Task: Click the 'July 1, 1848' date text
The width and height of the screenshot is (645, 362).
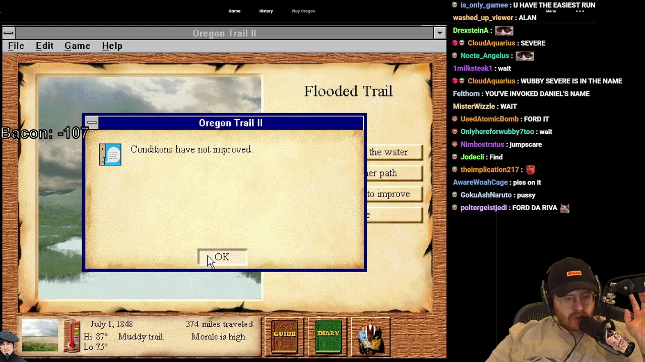Action: tap(111, 324)
